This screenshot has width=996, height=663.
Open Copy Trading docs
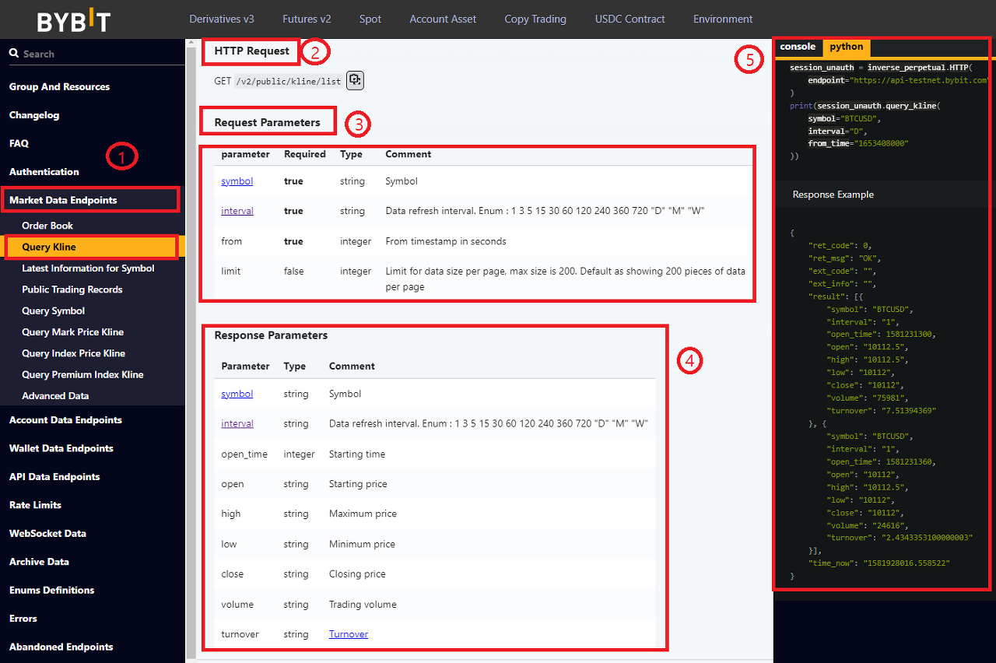(535, 19)
